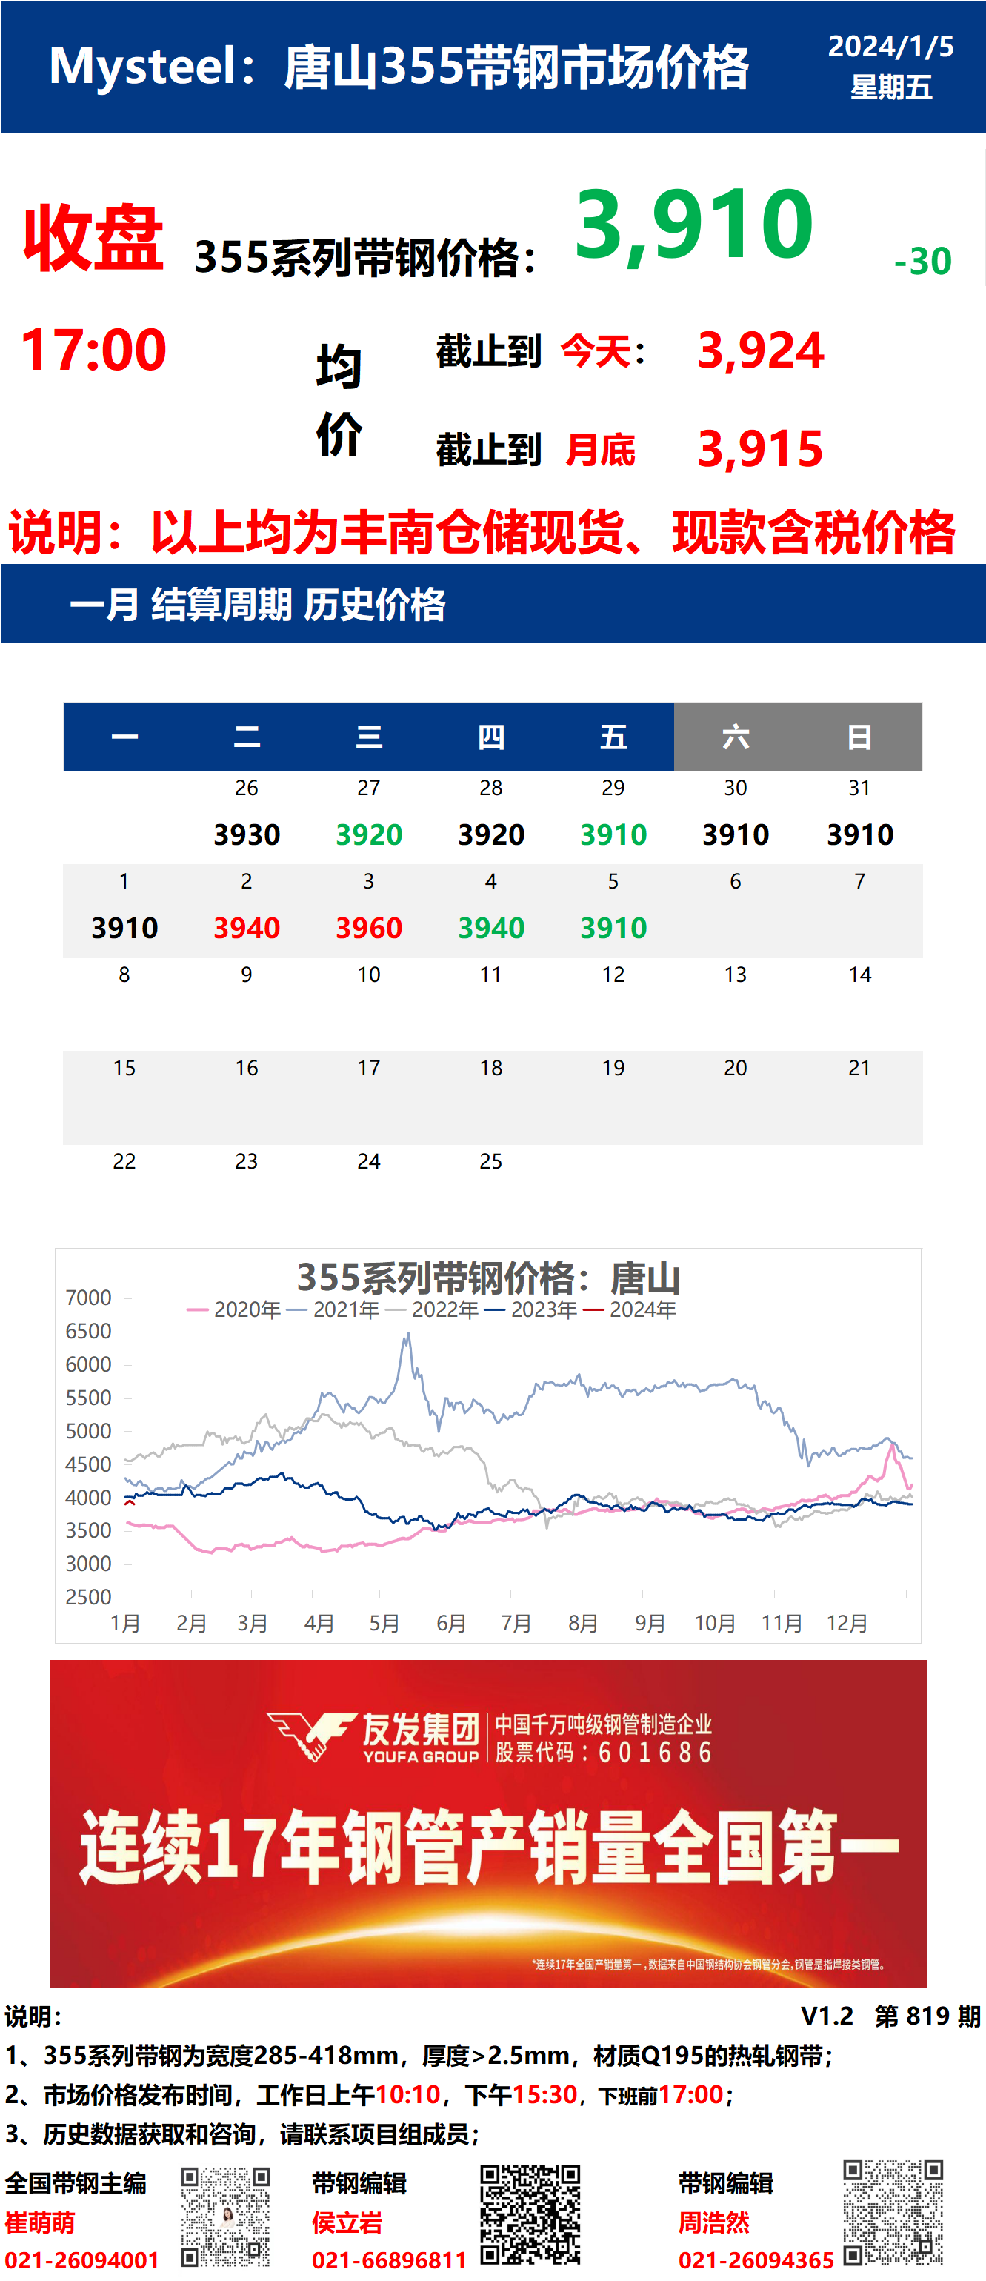Click phone number 021-26094001
This screenshot has width=986, height=2281.
82,2261
